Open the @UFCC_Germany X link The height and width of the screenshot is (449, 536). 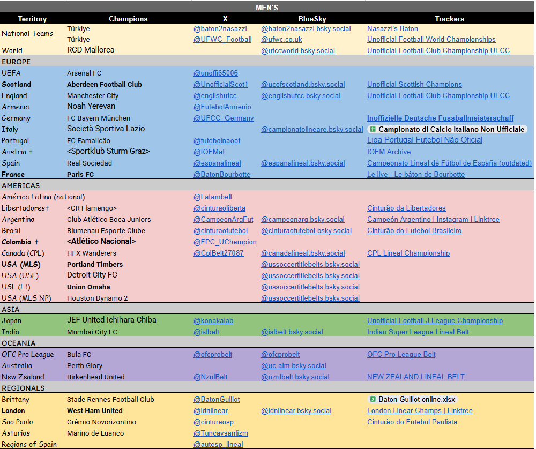click(x=224, y=118)
